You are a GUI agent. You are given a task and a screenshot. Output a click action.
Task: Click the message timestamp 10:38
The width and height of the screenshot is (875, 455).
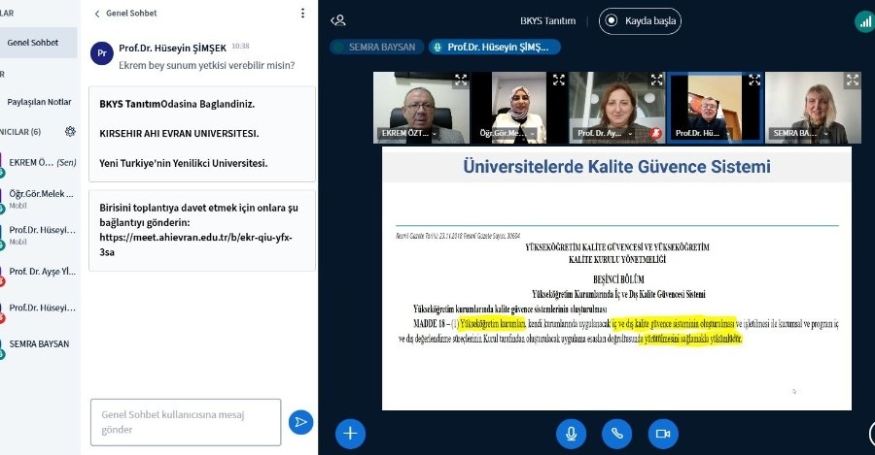tap(240, 47)
